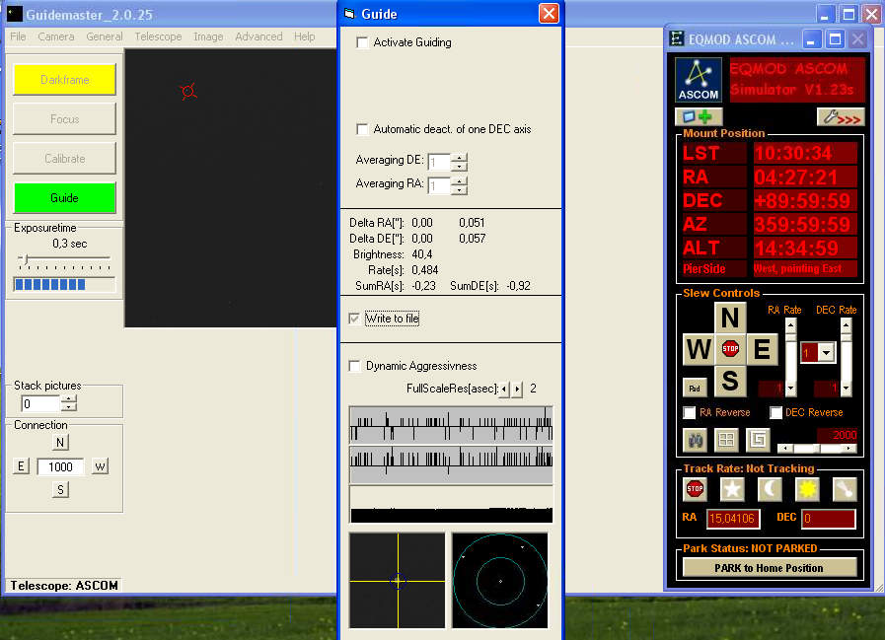Image resolution: width=885 pixels, height=640 pixels.
Task: Click PARK to Home Position button
Action: pos(770,568)
